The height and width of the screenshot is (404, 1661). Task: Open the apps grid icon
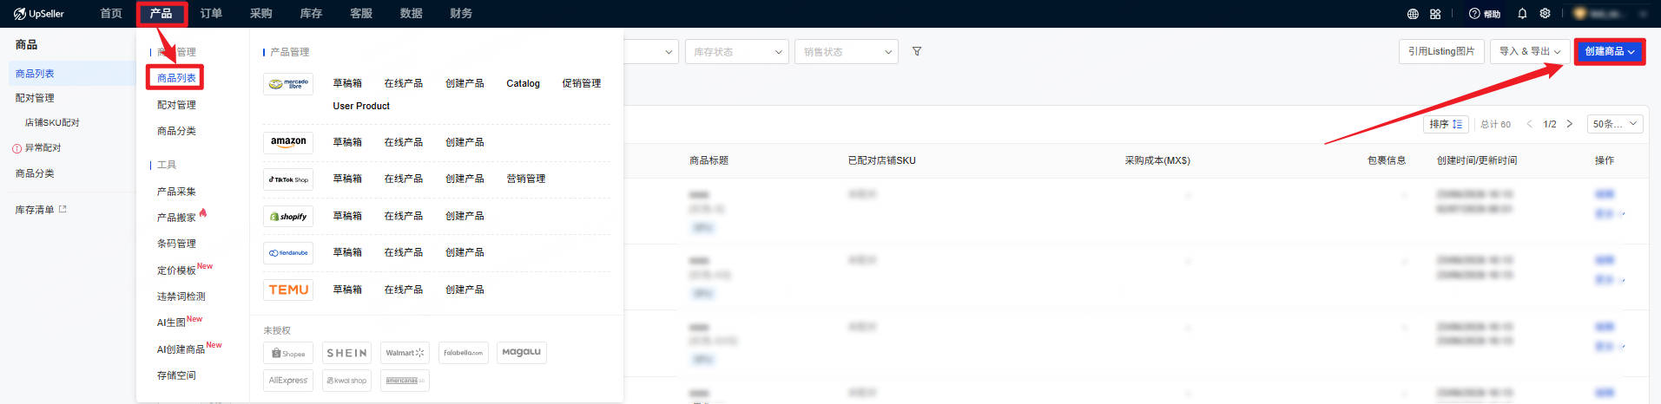click(x=1435, y=14)
